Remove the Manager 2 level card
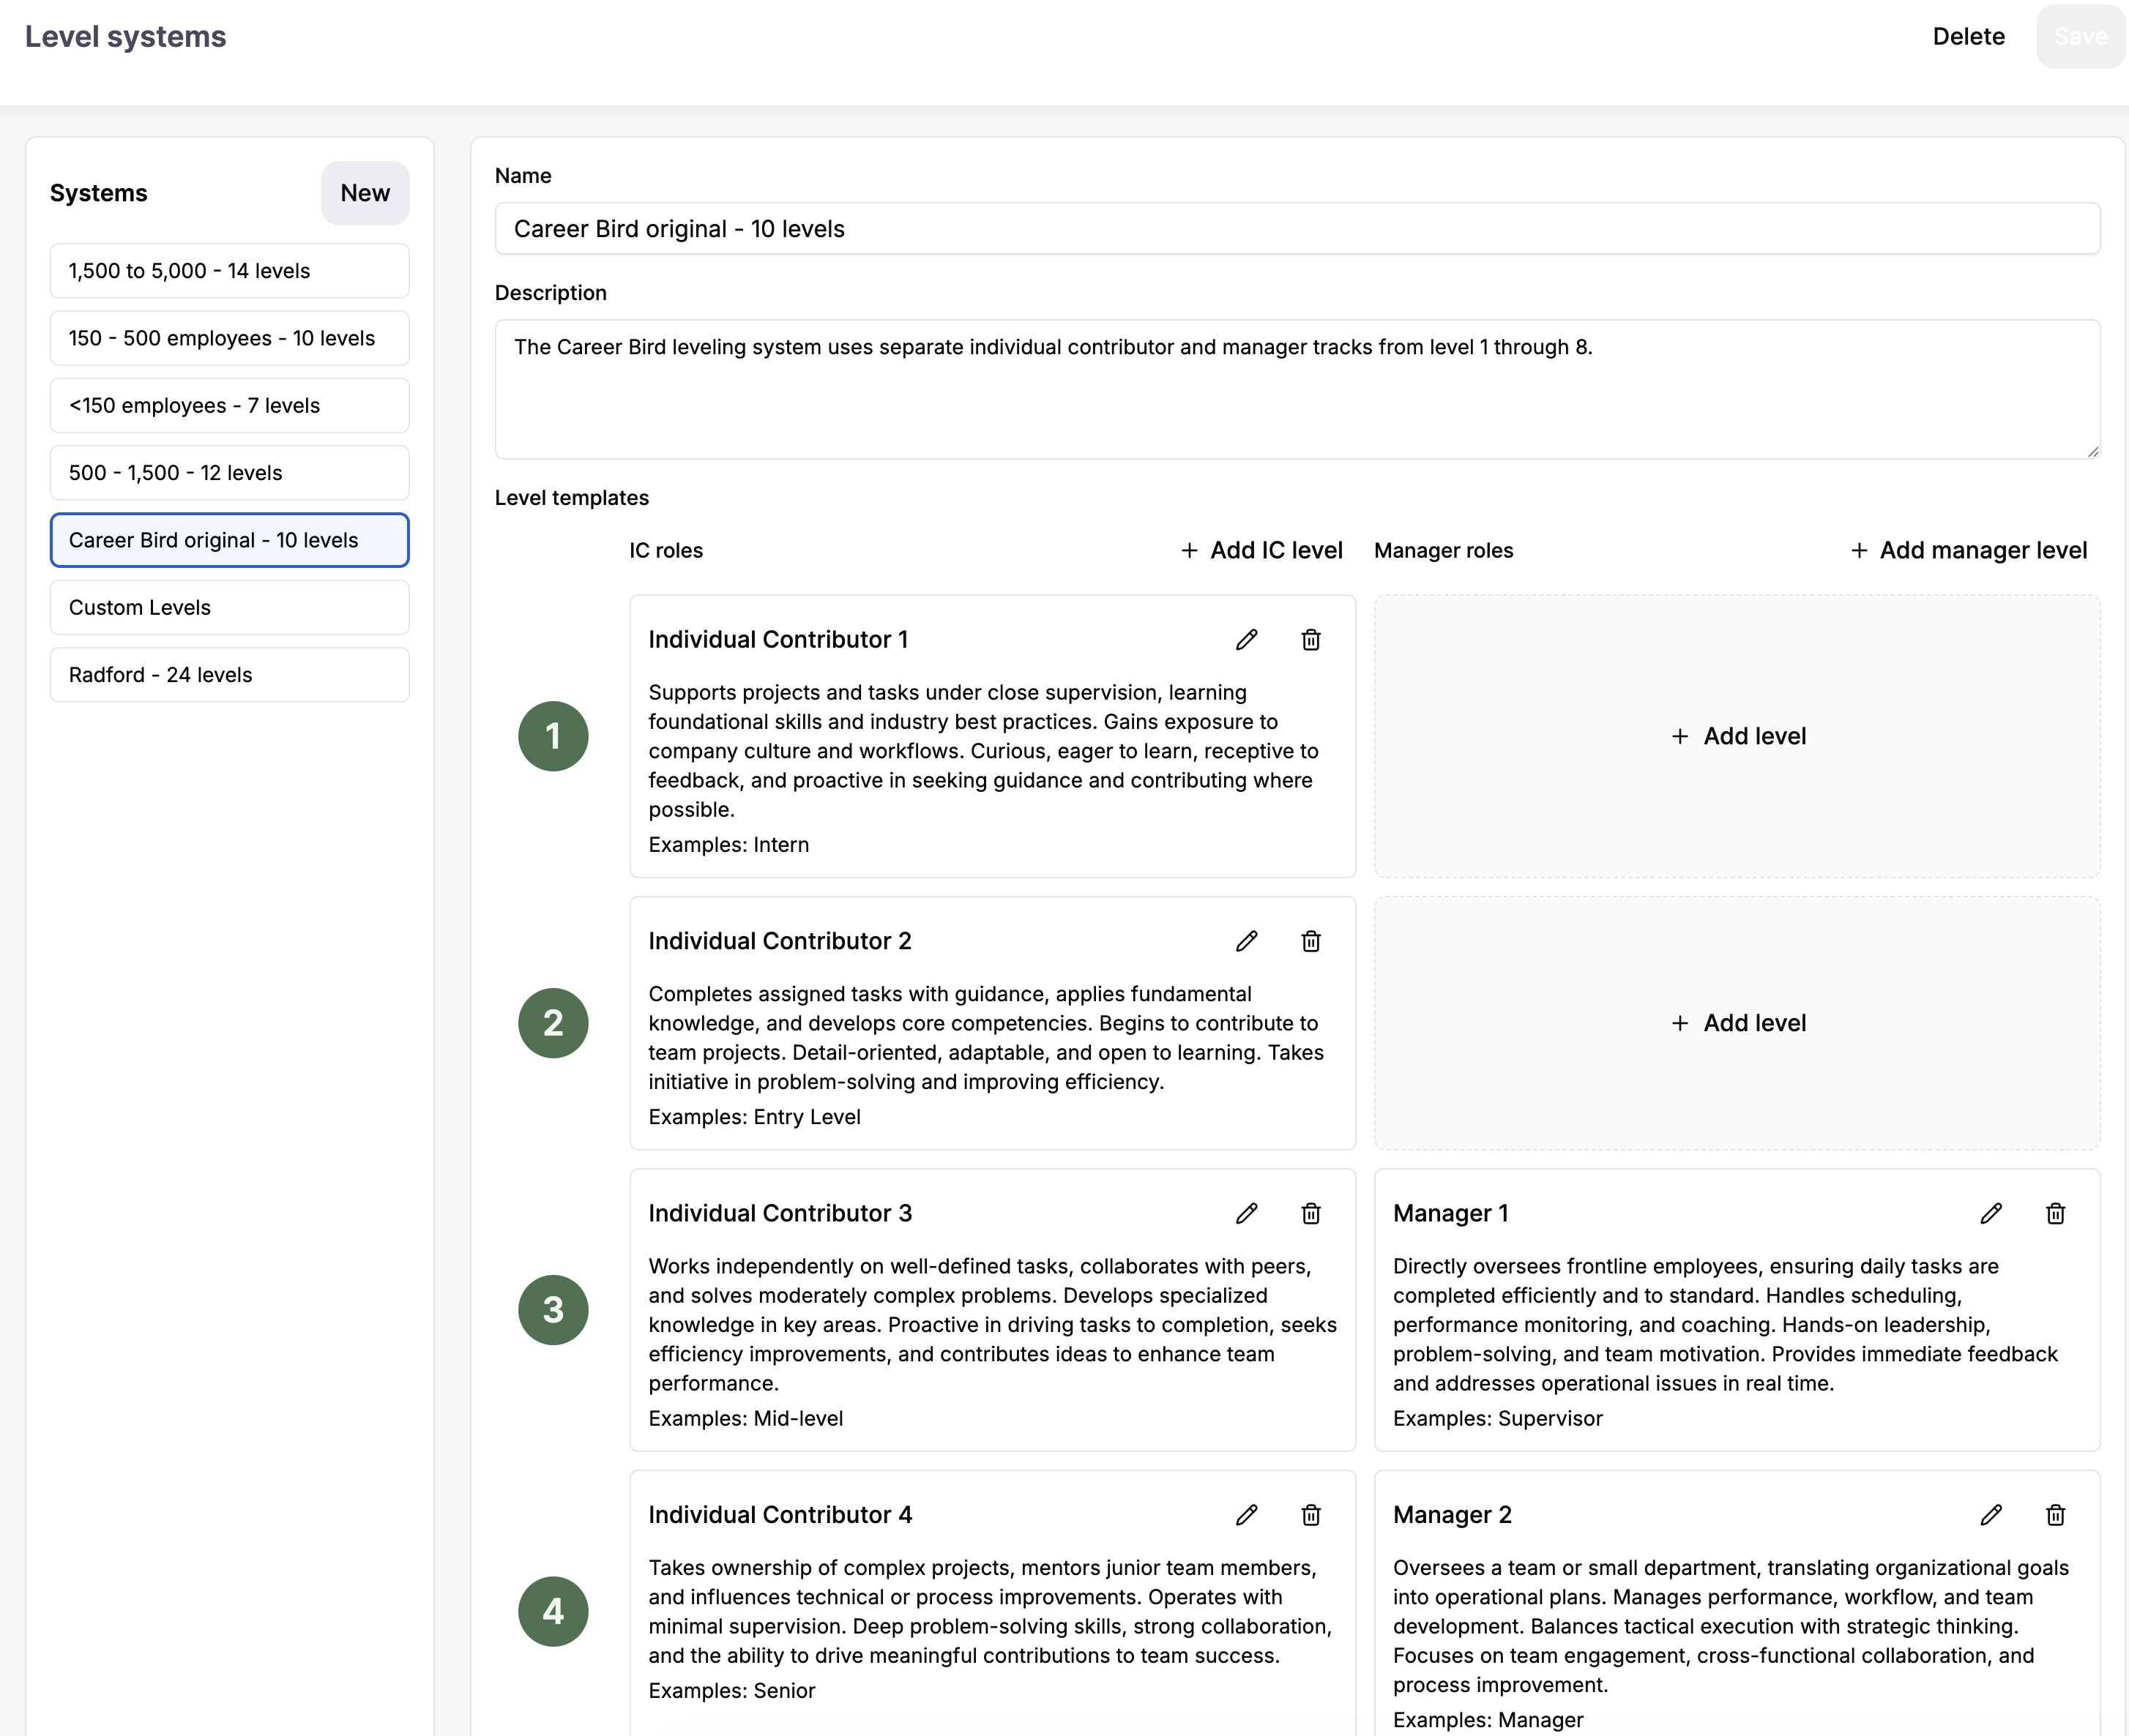Screen dimensions: 2129x1736 pyautogui.click(x=2056, y=1515)
